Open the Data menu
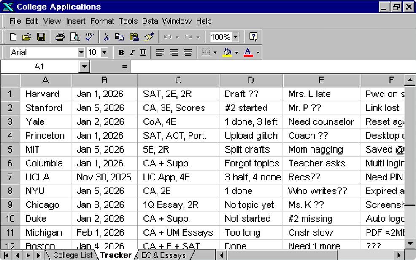 [150, 21]
